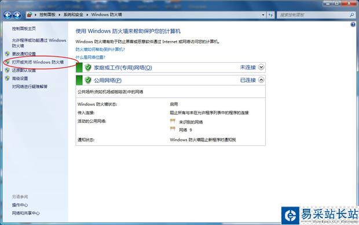Click the Forward navigation arrow

point(17,15)
